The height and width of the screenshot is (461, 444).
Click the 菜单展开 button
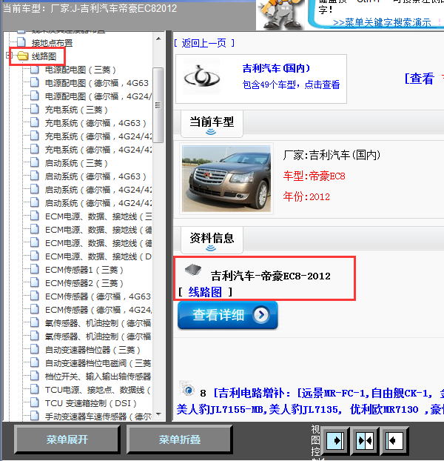67,440
